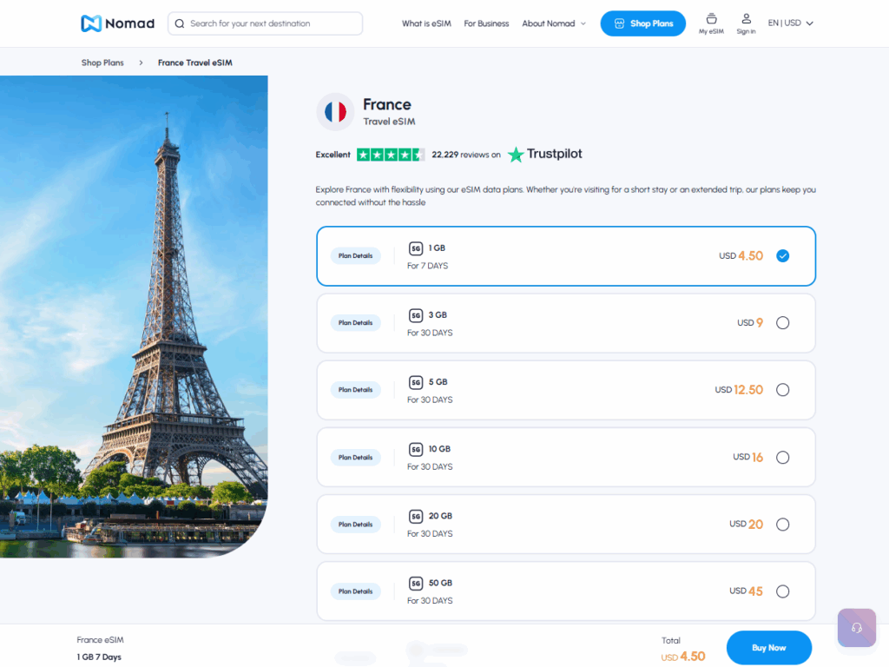This screenshot has height=667, width=889.
Task: Click the 5G icon on 1 GB plan
Action: click(416, 248)
